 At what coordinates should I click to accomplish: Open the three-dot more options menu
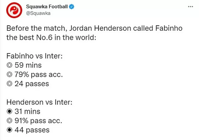click(x=191, y=7)
